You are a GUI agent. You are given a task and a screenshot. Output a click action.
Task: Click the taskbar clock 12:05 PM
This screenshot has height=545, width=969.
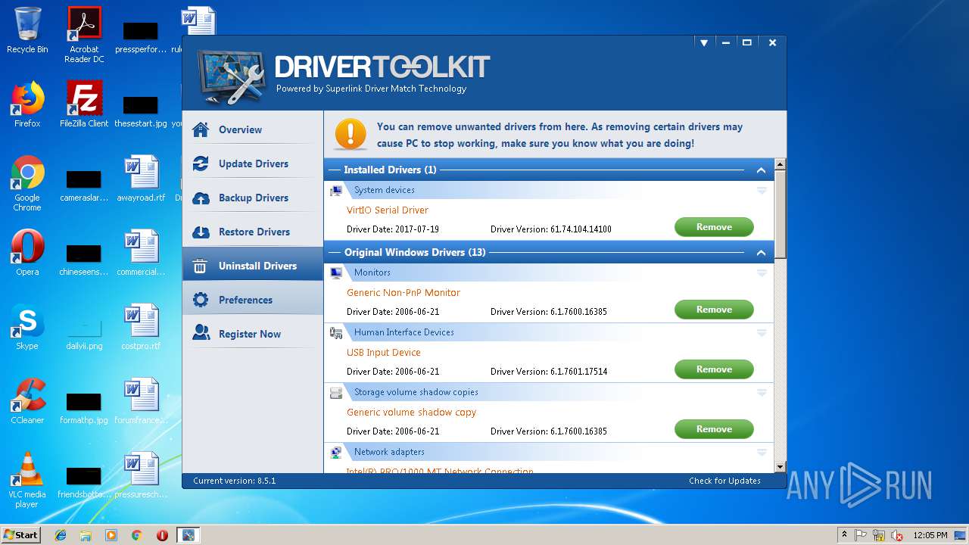(x=930, y=535)
